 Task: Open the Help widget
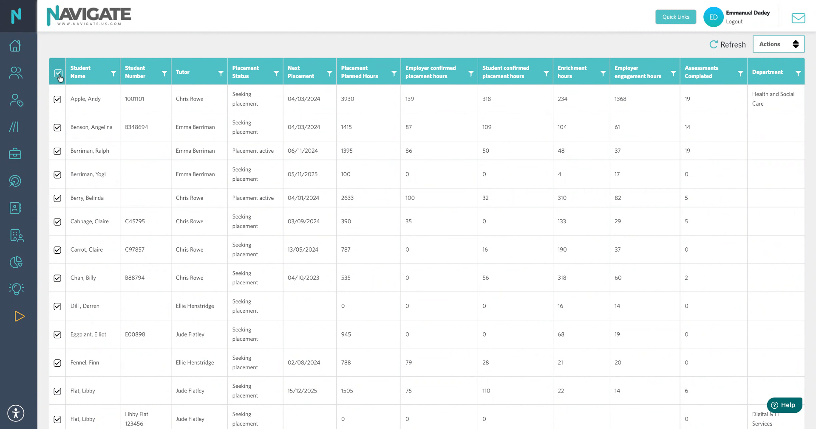point(784,405)
